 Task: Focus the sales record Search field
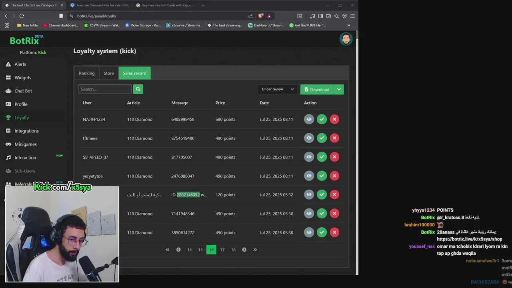click(x=105, y=89)
